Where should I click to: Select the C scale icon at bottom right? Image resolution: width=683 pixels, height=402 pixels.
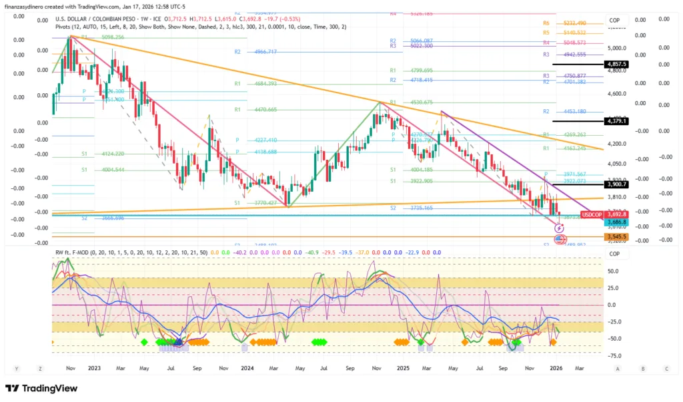coord(666,368)
